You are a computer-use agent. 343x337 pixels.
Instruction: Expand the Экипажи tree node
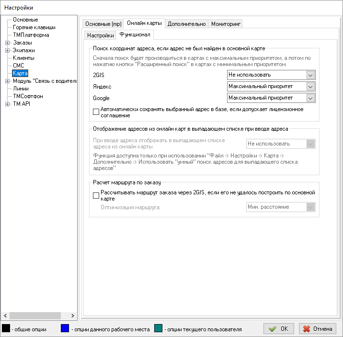(x=7, y=50)
